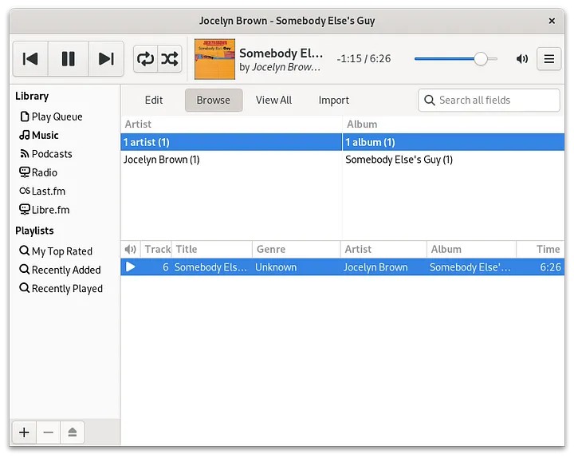Click the Import button
The image size is (574, 458).
333,100
